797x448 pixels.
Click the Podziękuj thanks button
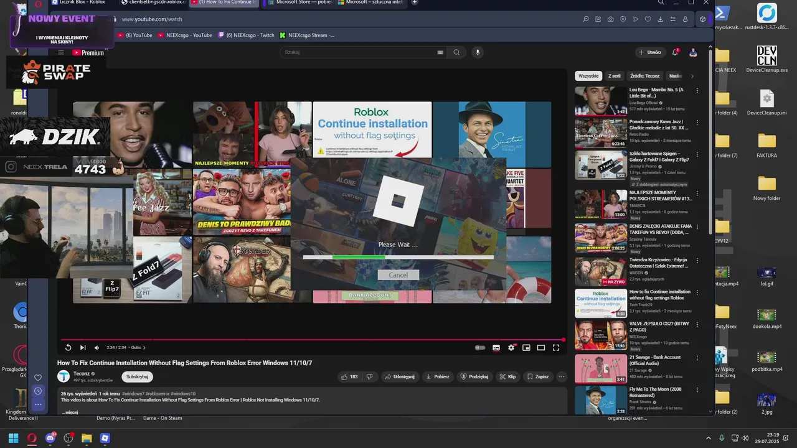pyautogui.click(x=476, y=376)
